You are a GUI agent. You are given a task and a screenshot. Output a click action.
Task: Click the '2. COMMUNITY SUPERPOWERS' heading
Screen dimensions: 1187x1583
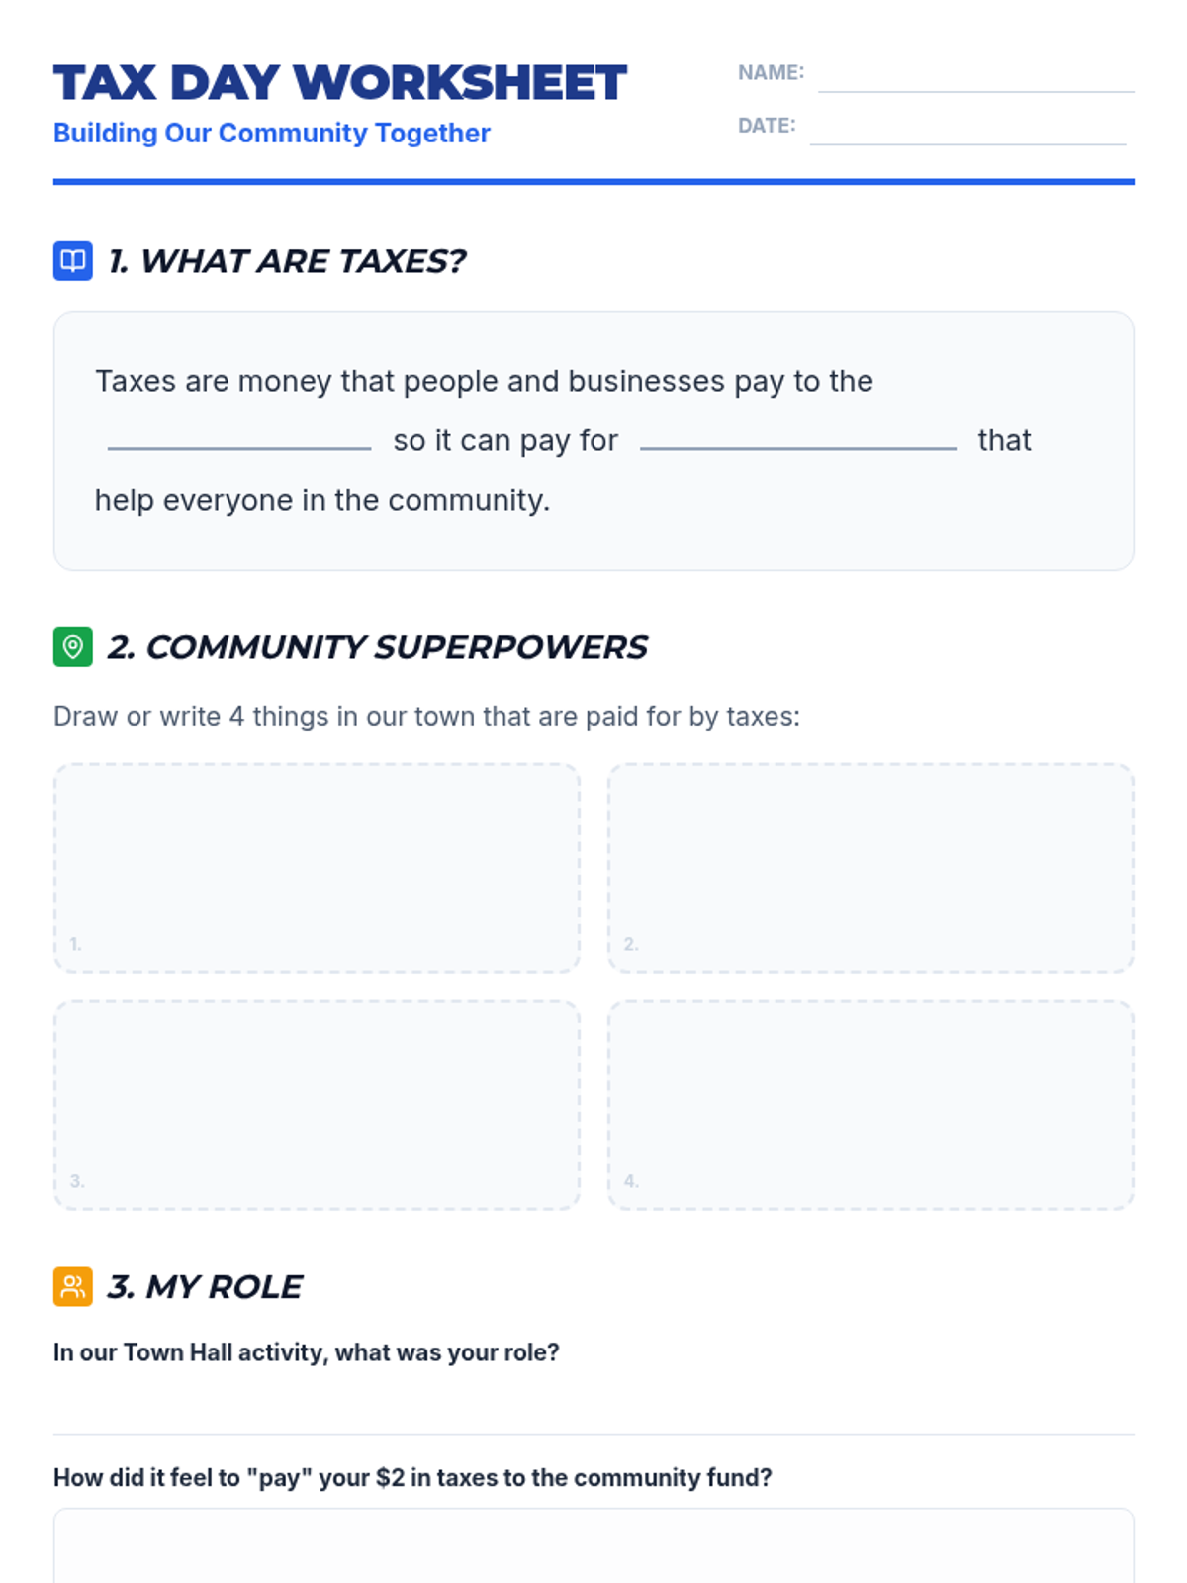click(x=377, y=647)
